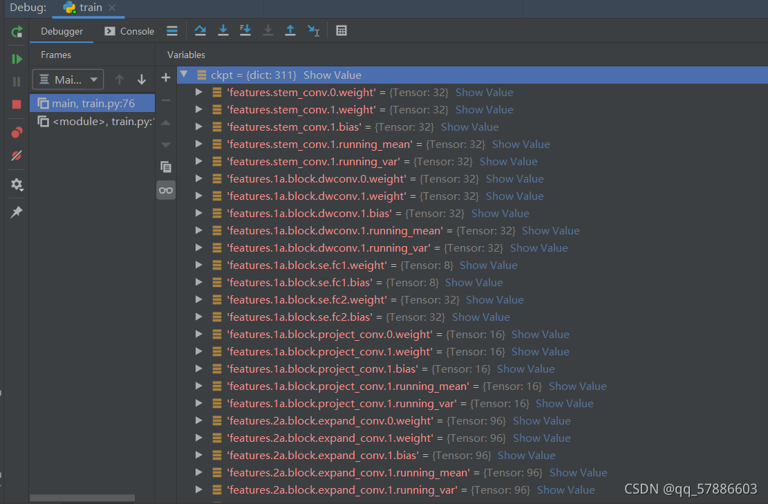Screen dimensions: 768x504
Task: Expand 'features.2a.block.expand_conv.1.running_var' entry
Action: coord(199,489)
